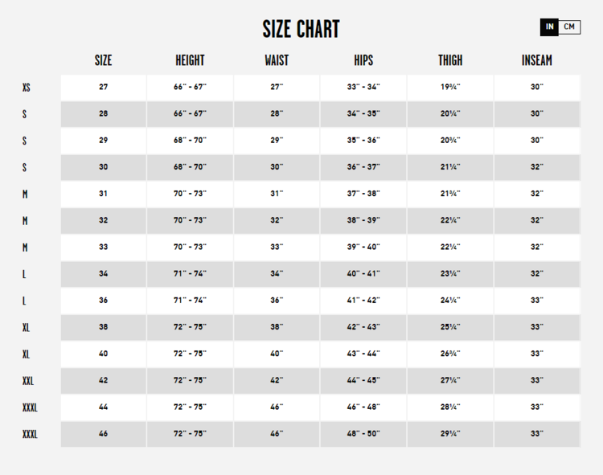Select the thigh 19¾" cell

[450, 87]
